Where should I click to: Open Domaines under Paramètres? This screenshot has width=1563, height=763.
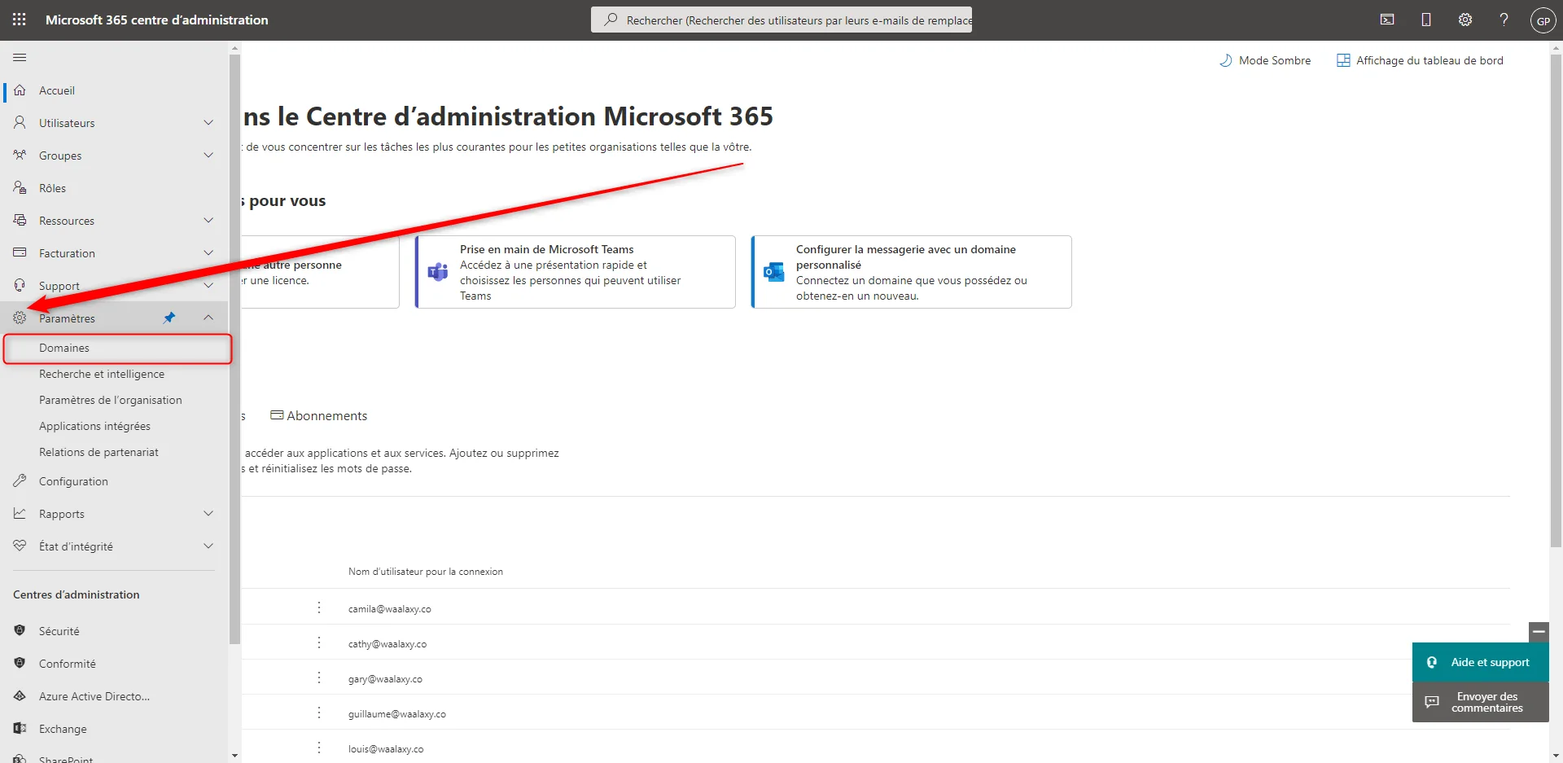[118, 349]
